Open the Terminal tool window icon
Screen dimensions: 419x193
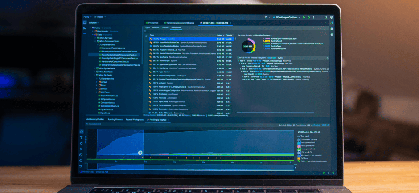point(81,155)
